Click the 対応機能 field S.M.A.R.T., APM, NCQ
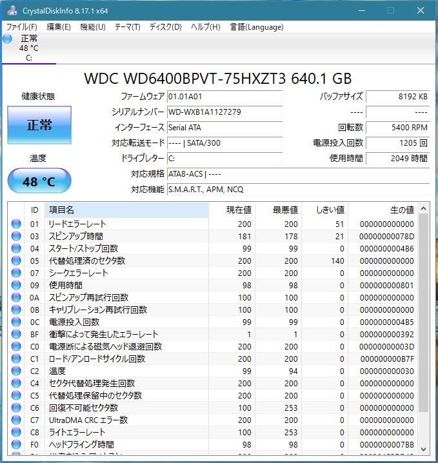The image size is (438, 463). (298, 190)
